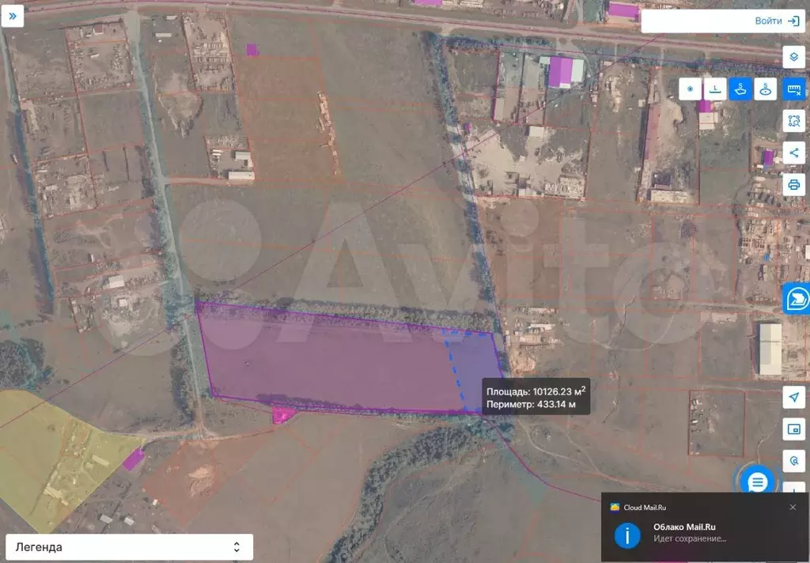Select the length measurement tool
Image resolution: width=810 pixels, height=563 pixels.
tap(715, 89)
